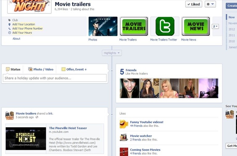Jump to 2012 on the timeline

coord(232,29)
